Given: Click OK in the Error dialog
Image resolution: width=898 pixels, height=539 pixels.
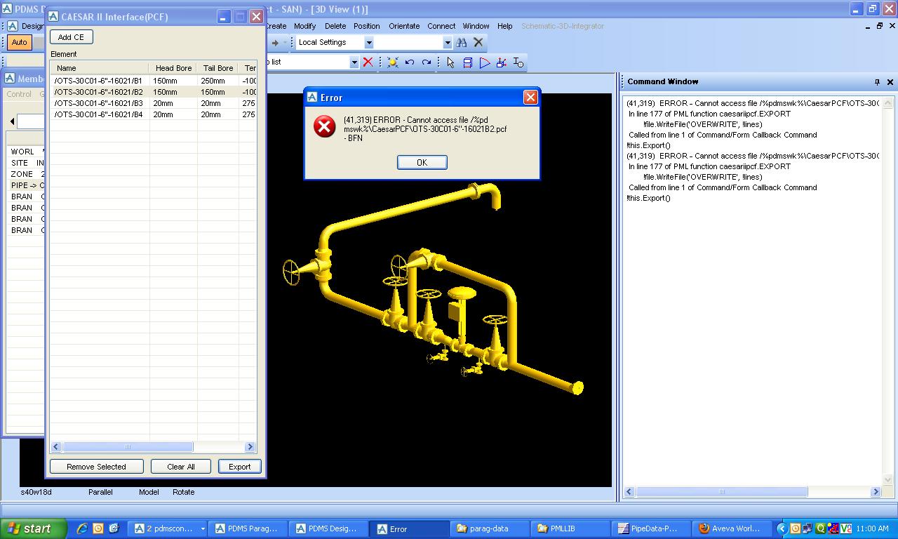Looking at the screenshot, I should (422, 162).
